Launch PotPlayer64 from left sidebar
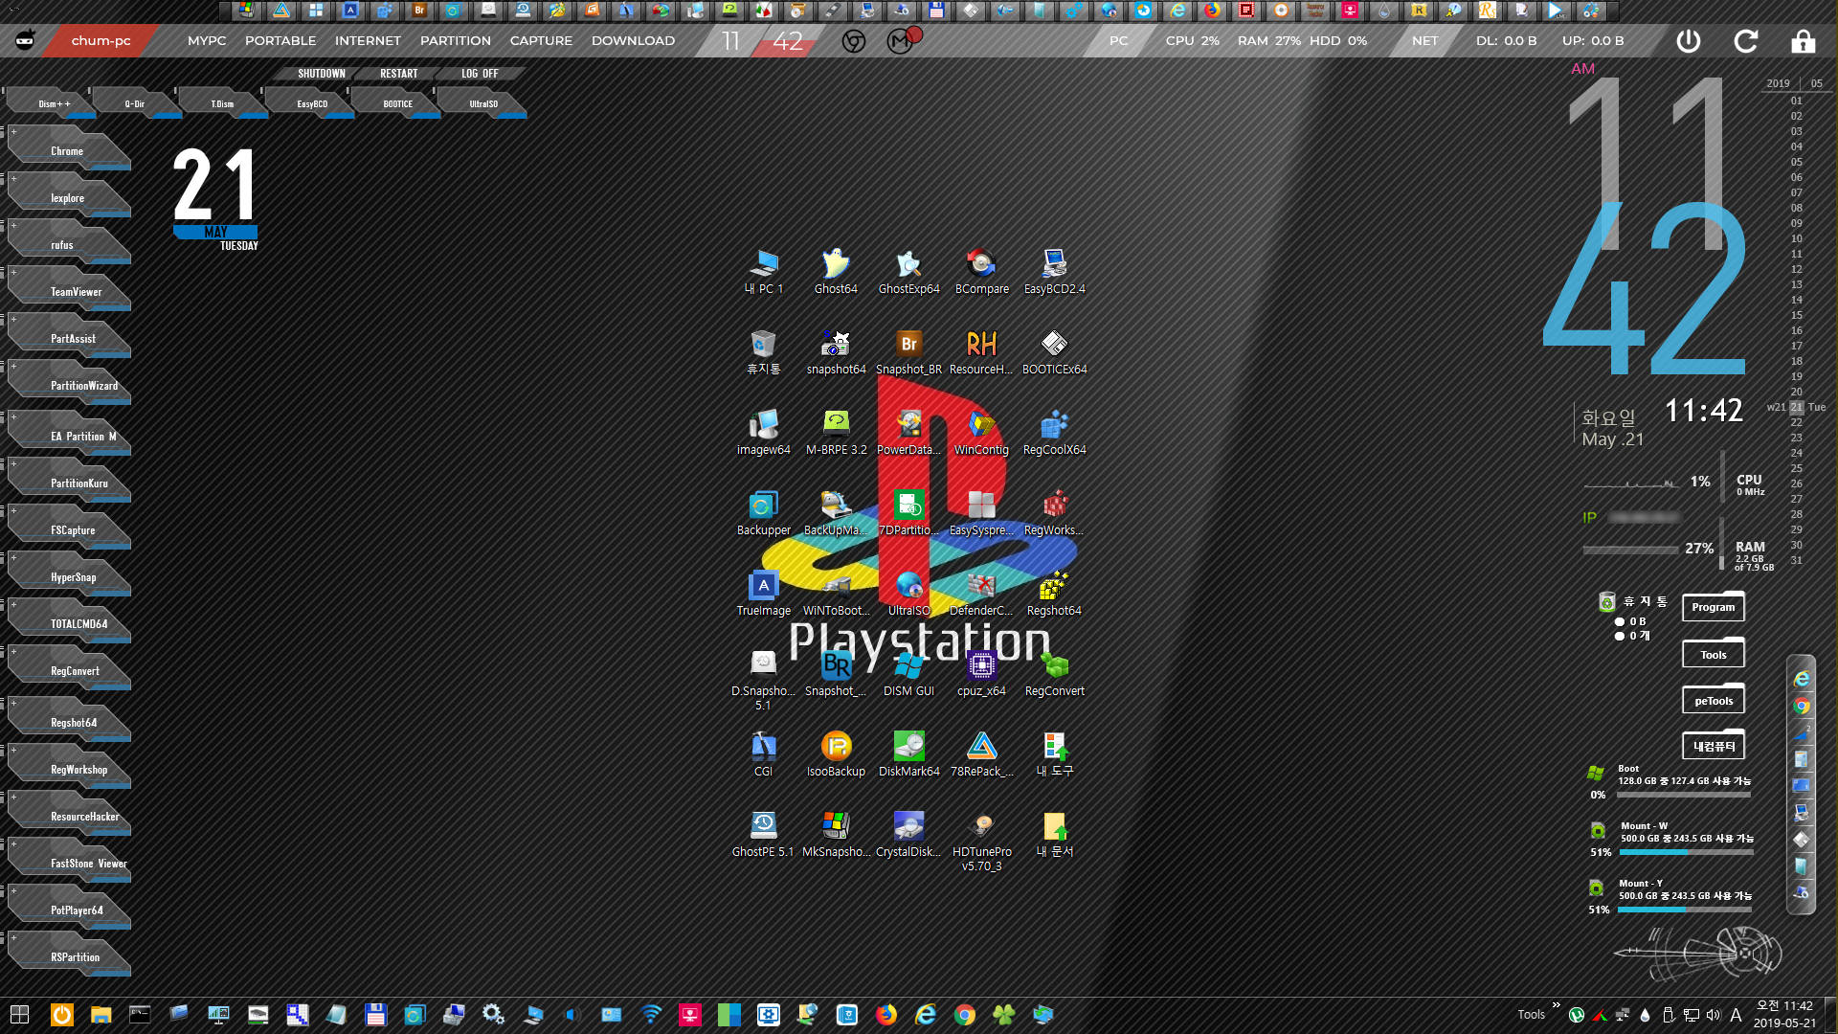The width and height of the screenshot is (1838, 1034). pyautogui.click(x=69, y=910)
